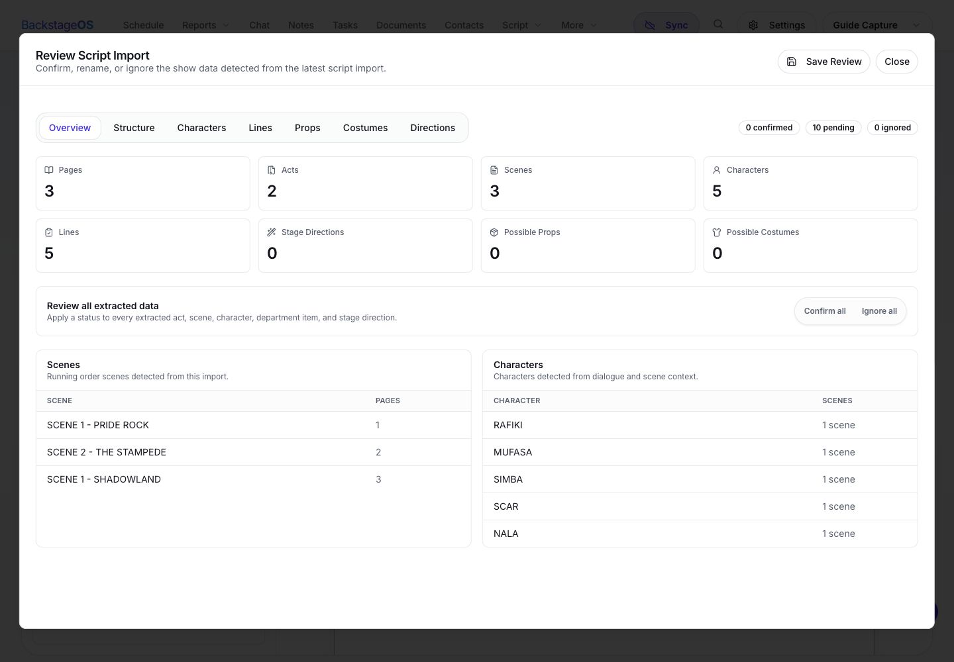Close the Review Script Import dialog
This screenshot has width=954, height=662.
coord(896,62)
